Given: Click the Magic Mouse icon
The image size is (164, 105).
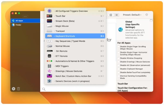Looking at the screenshot, I should pos(49,26).
